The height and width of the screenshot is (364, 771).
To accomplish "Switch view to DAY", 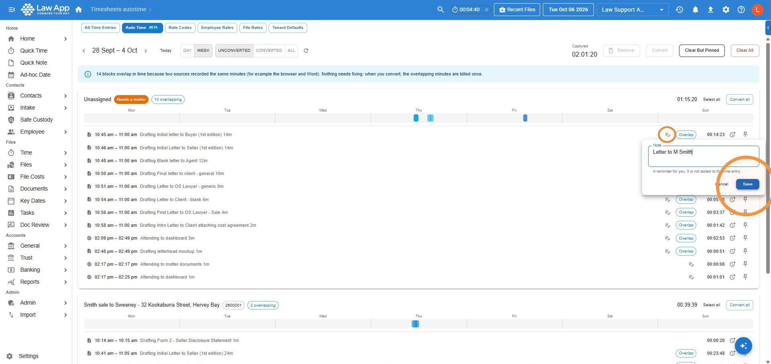I will coord(187,51).
